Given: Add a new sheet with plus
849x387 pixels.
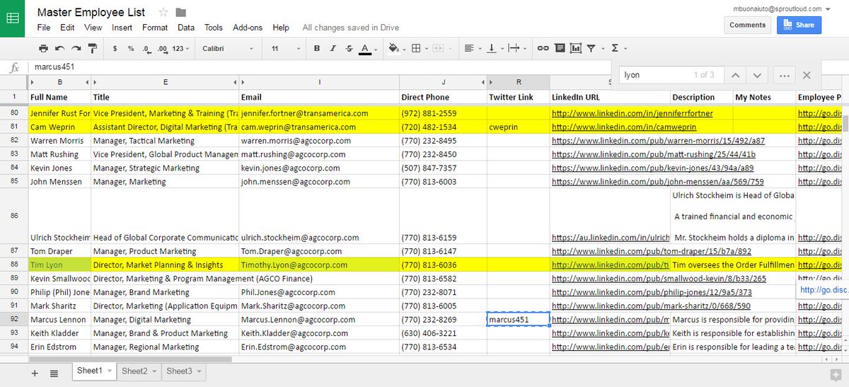Looking at the screenshot, I should [35, 373].
